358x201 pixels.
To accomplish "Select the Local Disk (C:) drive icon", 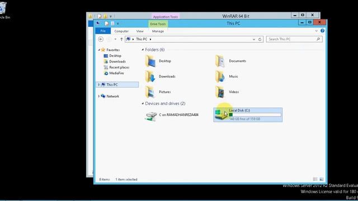I will tap(220, 114).
